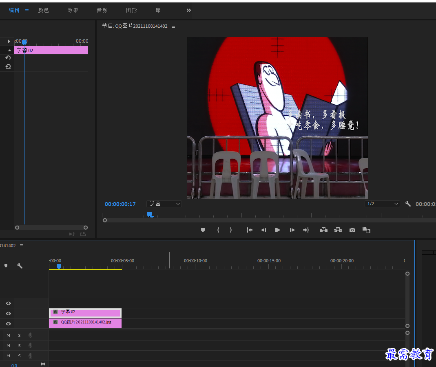436x367 pixels.
Task: Enable voice-over record on first audio track
Action: coord(30,335)
